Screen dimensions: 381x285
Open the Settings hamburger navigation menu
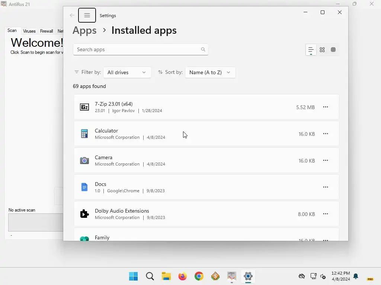[87, 15]
